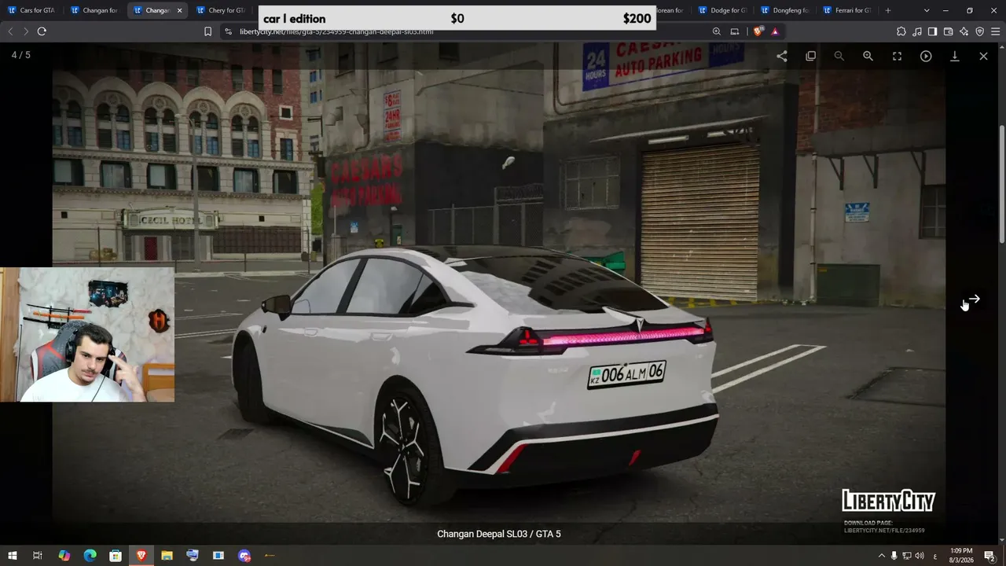Open Microsoft Store from the taskbar
Image resolution: width=1006 pixels, height=566 pixels.
click(x=116, y=556)
